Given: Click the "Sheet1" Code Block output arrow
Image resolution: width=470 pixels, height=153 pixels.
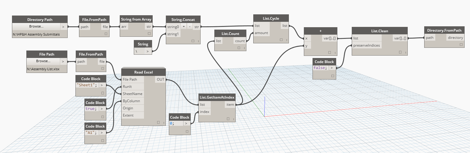Looking at the screenshot, I should (x=102, y=85).
